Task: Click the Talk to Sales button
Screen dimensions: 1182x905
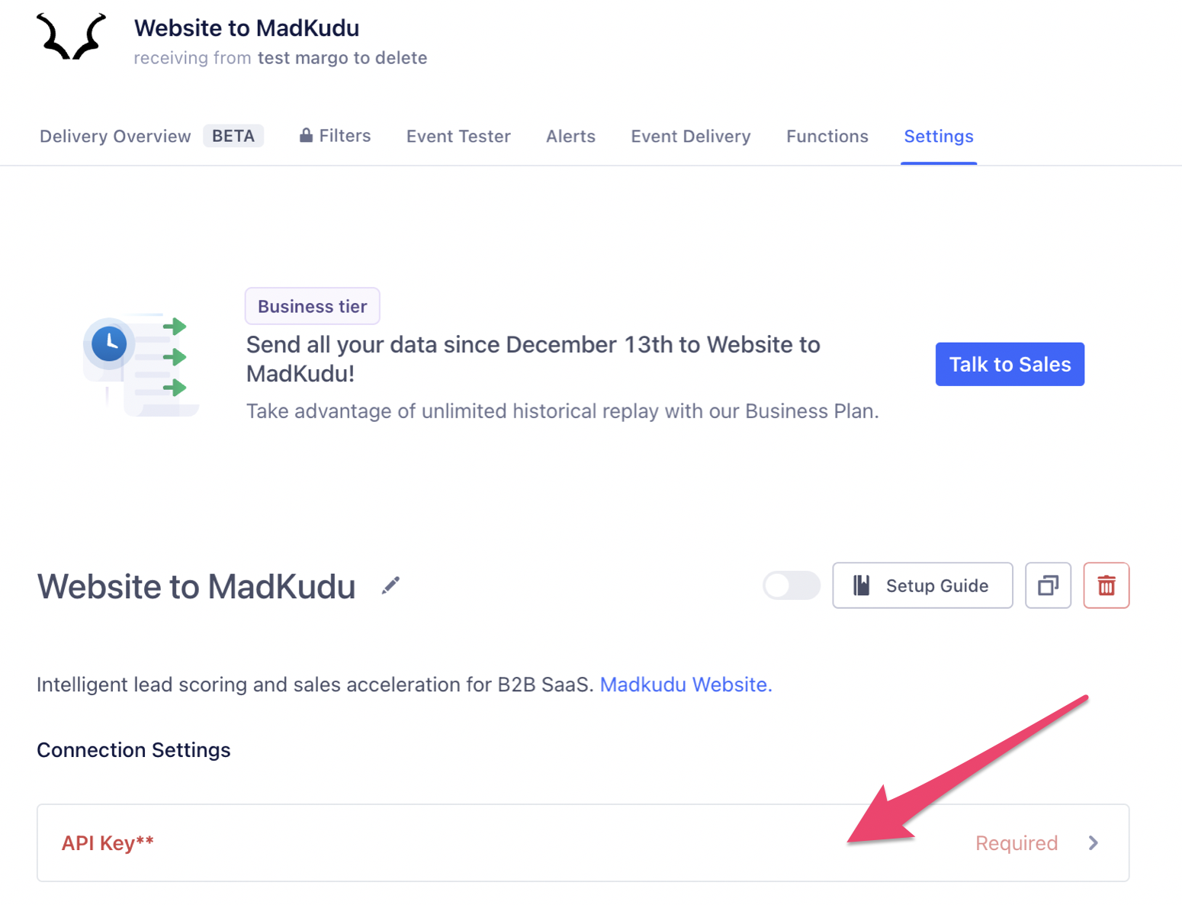Action: [1010, 364]
